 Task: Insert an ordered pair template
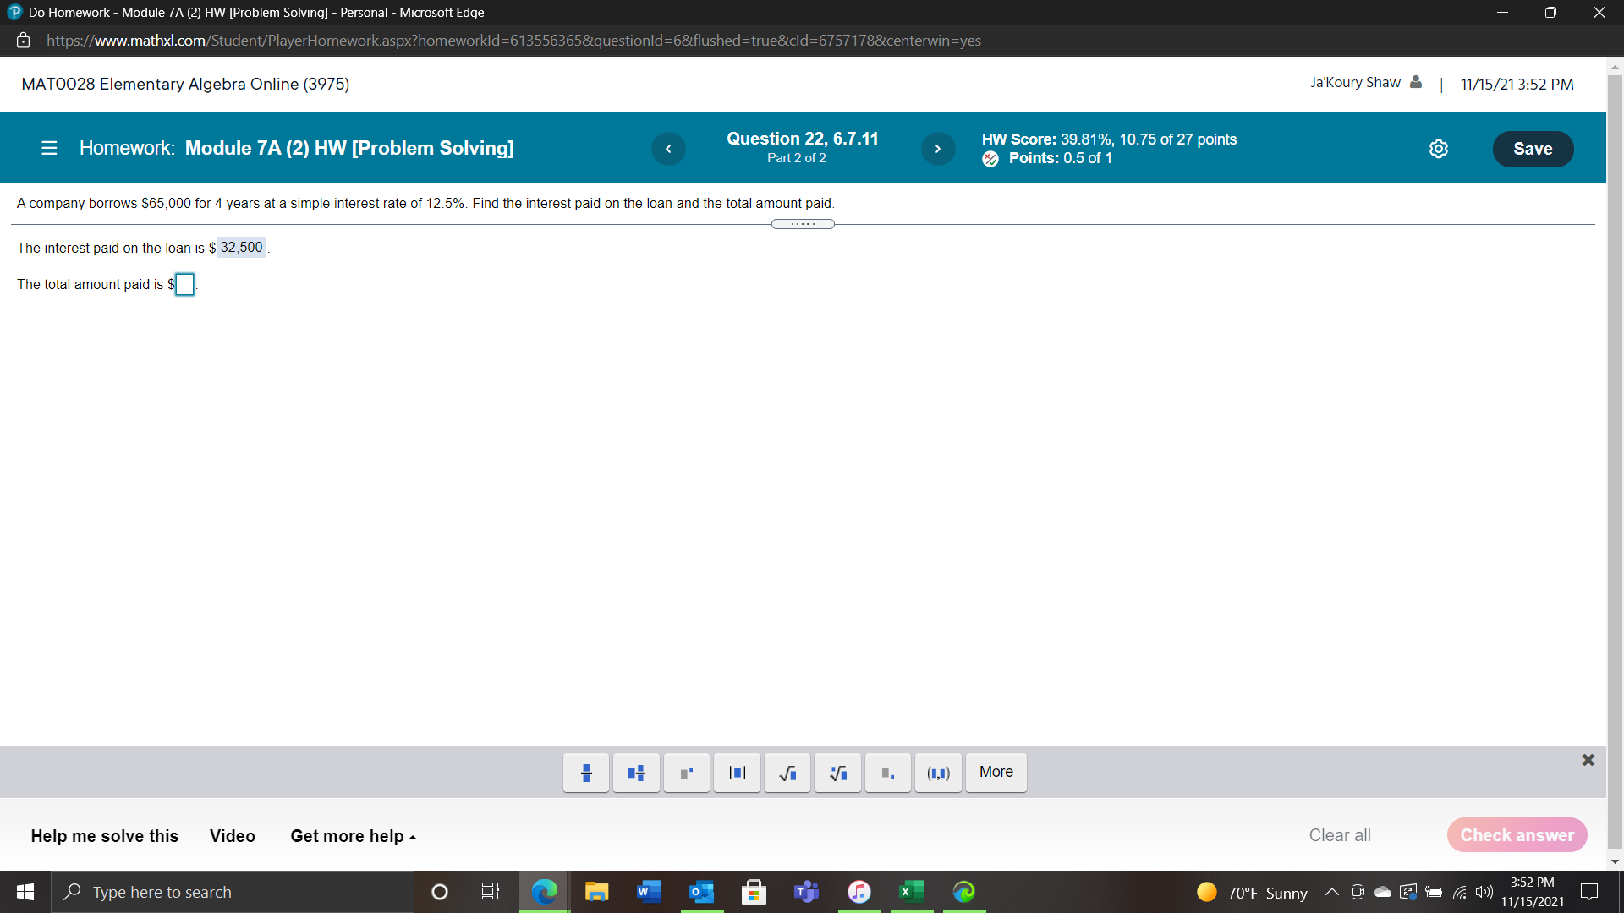click(x=937, y=773)
